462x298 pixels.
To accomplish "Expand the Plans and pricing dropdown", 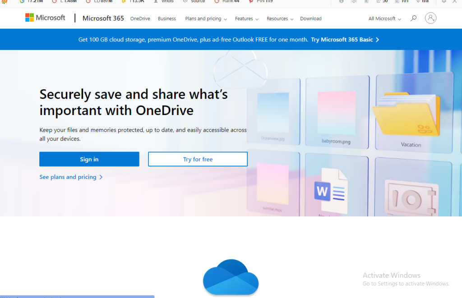I will [x=206, y=18].
